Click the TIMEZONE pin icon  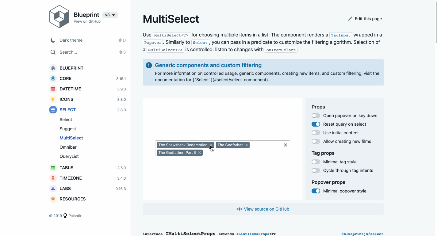[53, 178]
